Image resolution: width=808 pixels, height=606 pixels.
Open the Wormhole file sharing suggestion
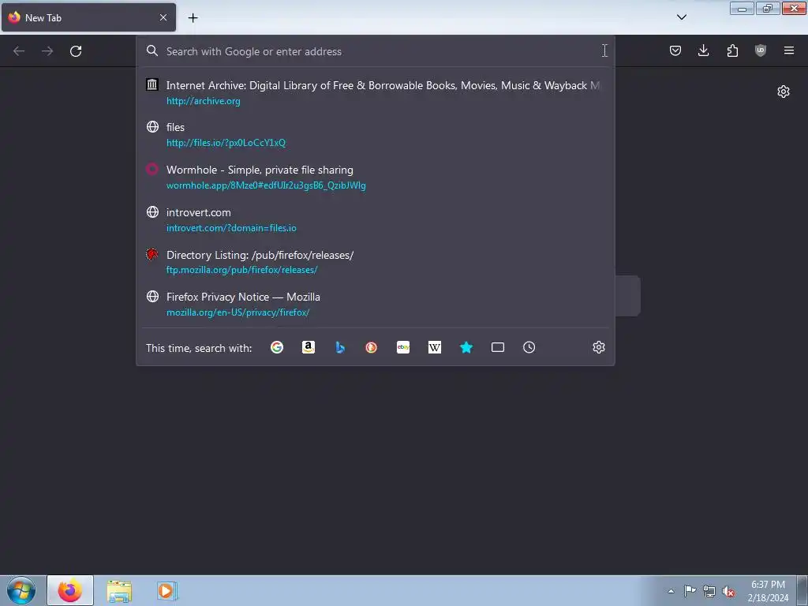[375, 178]
